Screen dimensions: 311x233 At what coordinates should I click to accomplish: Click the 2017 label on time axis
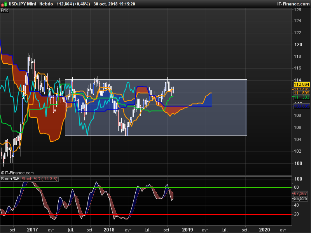point(32,230)
